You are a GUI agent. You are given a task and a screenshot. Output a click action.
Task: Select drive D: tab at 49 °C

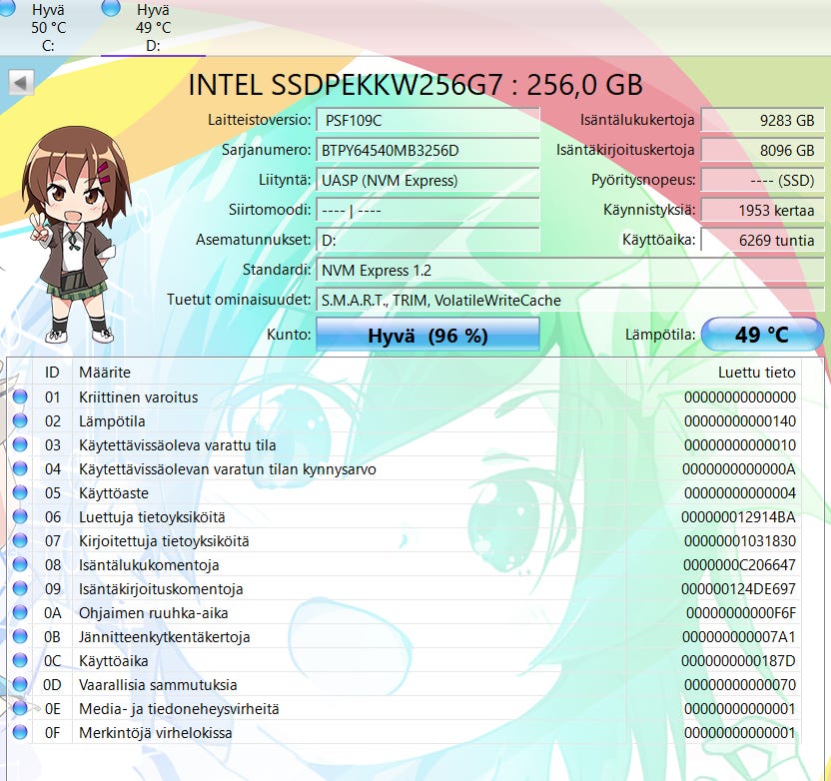tap(153, 27)
